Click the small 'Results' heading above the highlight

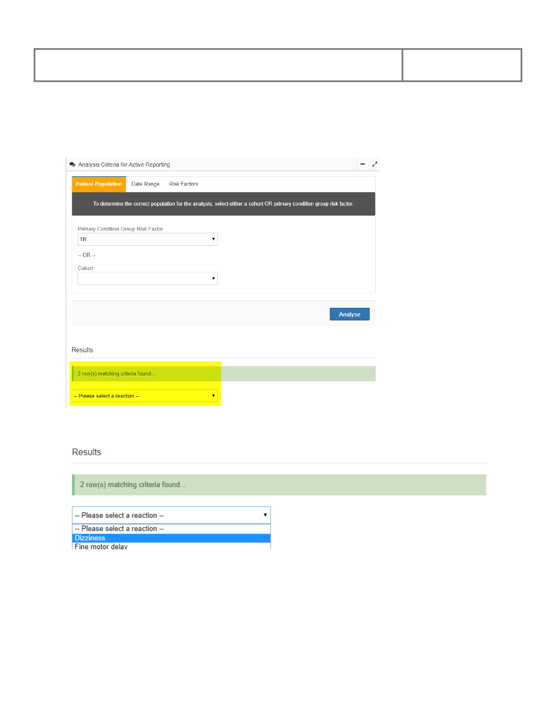[82, 350]
